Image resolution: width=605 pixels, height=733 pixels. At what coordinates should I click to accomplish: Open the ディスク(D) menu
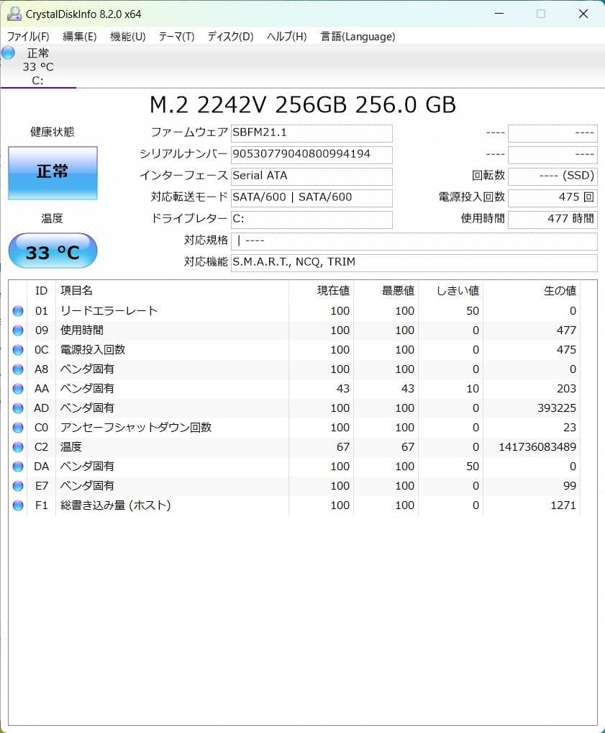tap(229, 37)
